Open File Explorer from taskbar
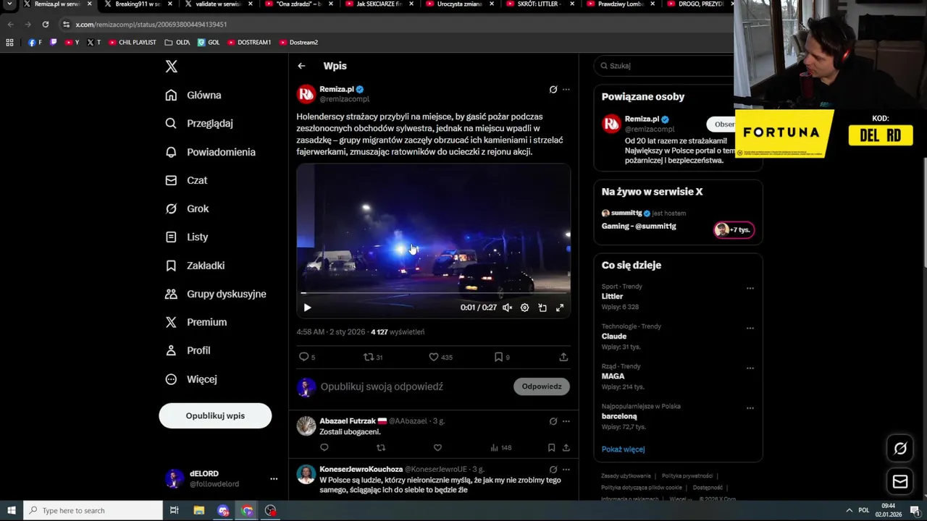927x521 pixels. tap(198, 511)
